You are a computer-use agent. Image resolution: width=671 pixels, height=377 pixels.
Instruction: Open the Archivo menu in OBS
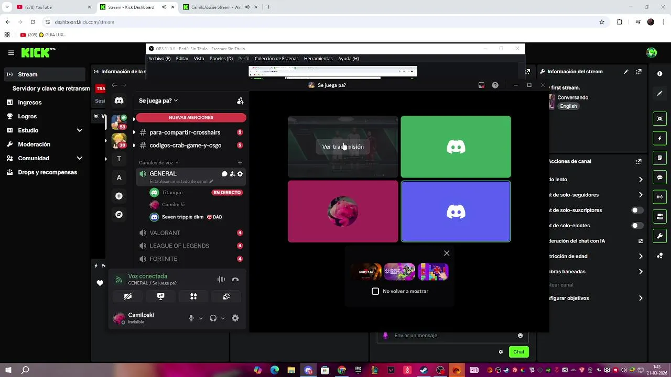point(159,59)
